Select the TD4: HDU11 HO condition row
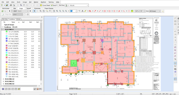This screenshot has width=179, height=95. [x=21, y=77]
